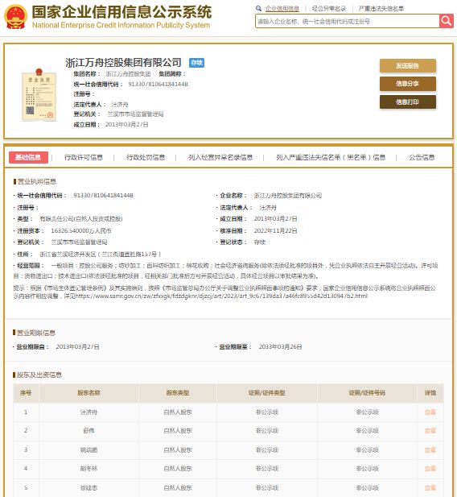Viewport: 457px width, 497px height.
Task: Click the 信息分享 button
Action: point(408,84)
